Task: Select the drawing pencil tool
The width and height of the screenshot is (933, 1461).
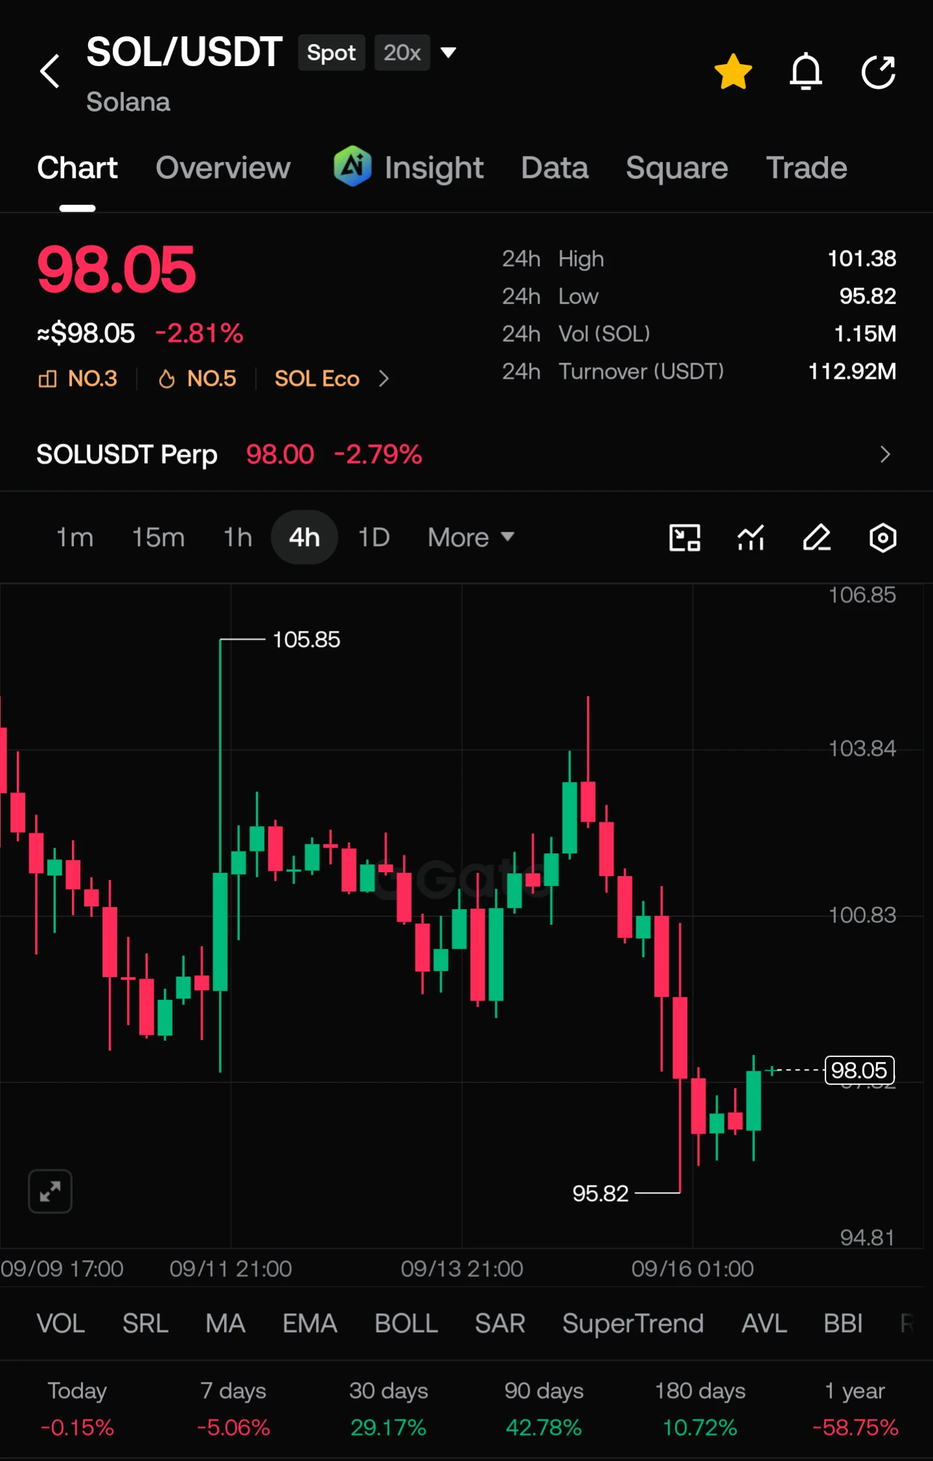Action: 817,538
